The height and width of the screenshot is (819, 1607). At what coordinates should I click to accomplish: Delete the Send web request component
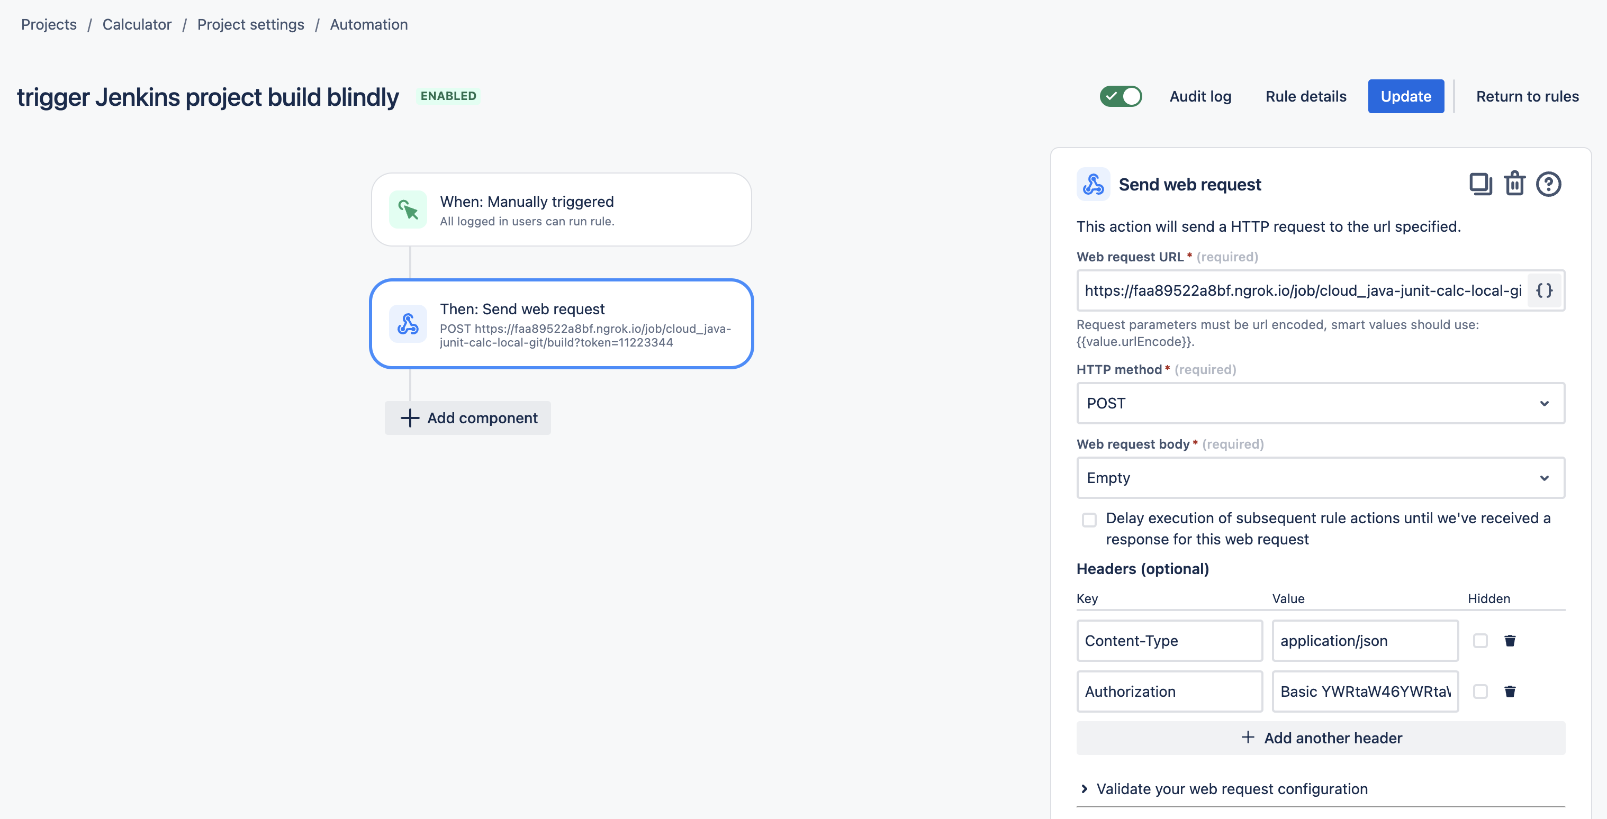[x=1515, y=184]
